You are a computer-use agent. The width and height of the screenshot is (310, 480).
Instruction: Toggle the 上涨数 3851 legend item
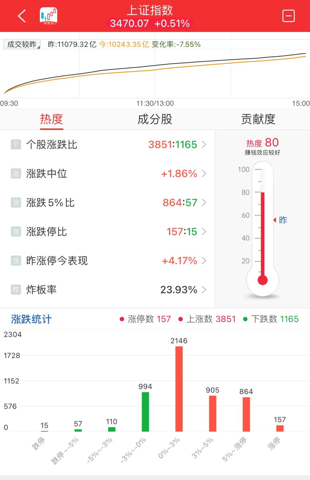point(207,319)
